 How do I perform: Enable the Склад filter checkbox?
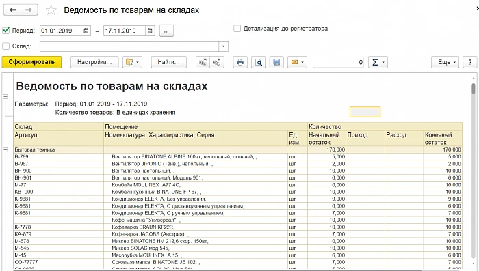click(5, 46)
